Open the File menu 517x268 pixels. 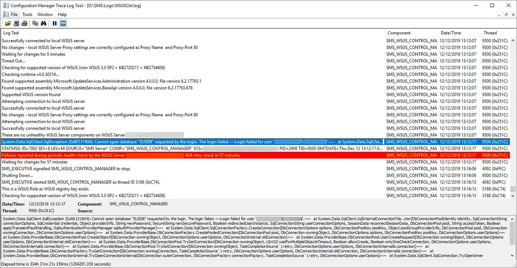pyautogui.click(x=14, y=15)
